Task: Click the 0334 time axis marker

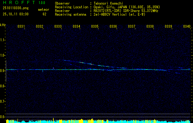Action: coord(76,26)
